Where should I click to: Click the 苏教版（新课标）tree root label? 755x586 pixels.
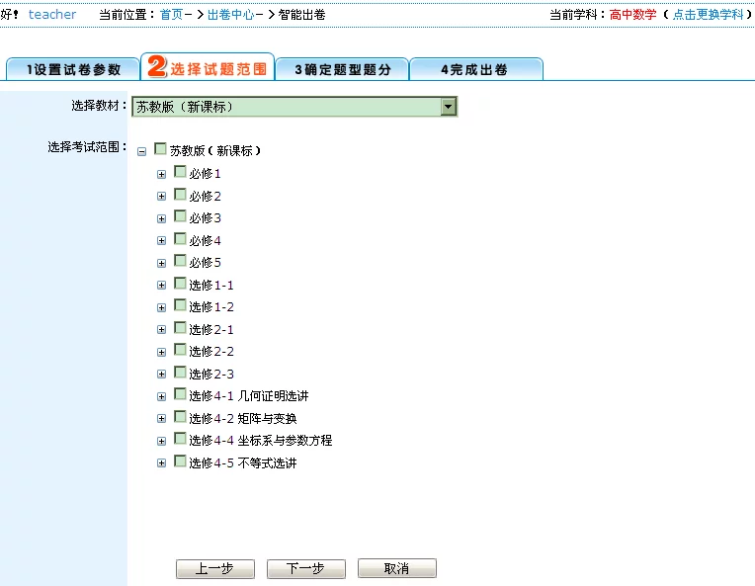pyautogui.click(x=215, y=151)
